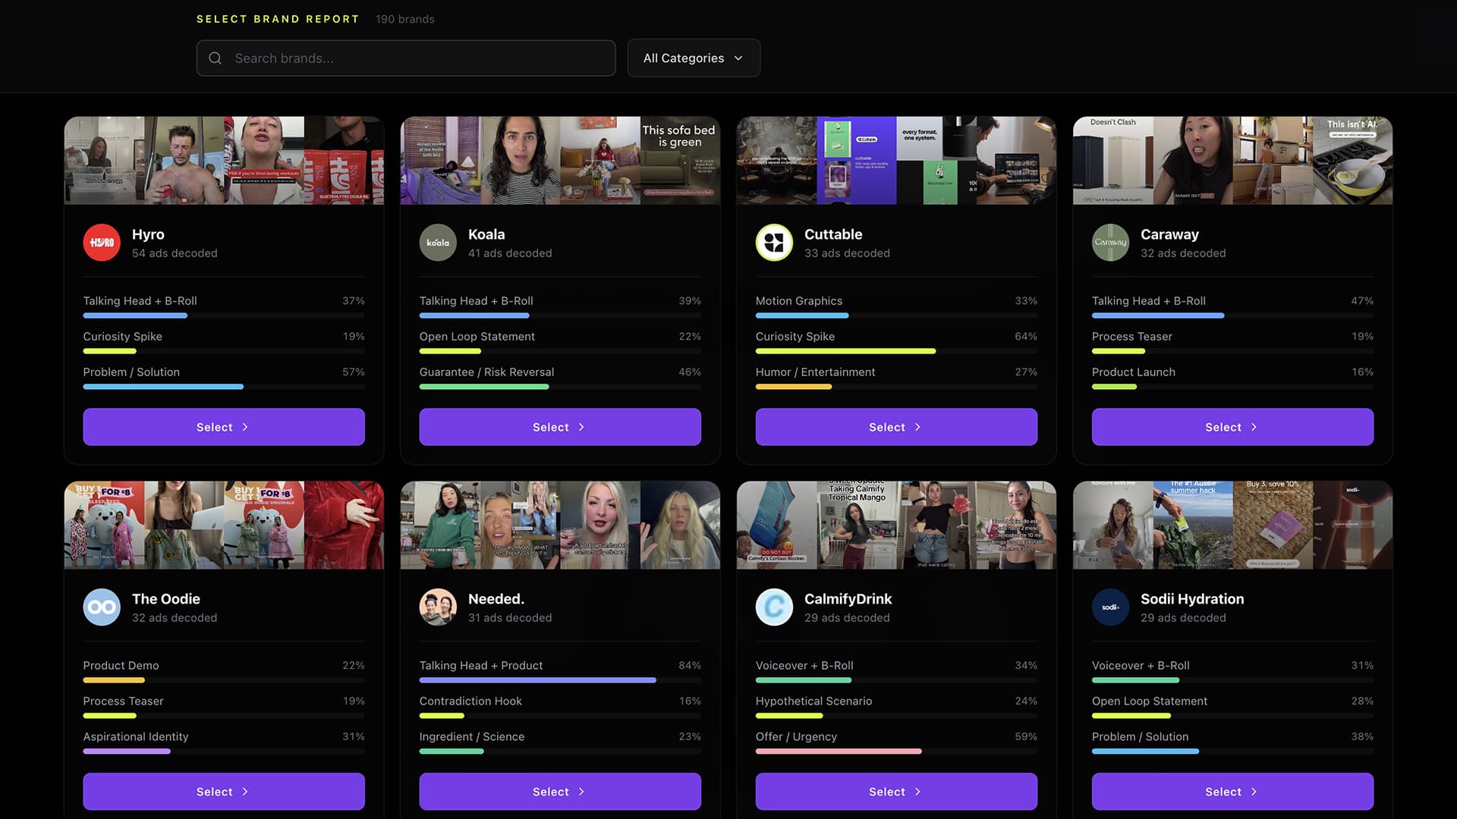Screen dimensions: 1457x819
Task: Click the Sodii Hydration brand name
Action: tap(1192, 599)
